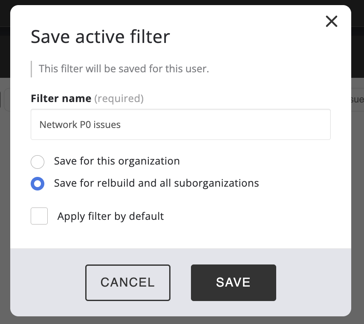Screen dimensions: 364x324
Task: Click the bold 'Filter name' field label
Action: 61,99
